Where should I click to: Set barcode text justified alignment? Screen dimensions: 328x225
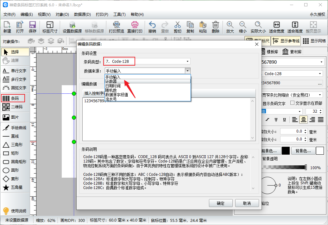pos(321,120)
